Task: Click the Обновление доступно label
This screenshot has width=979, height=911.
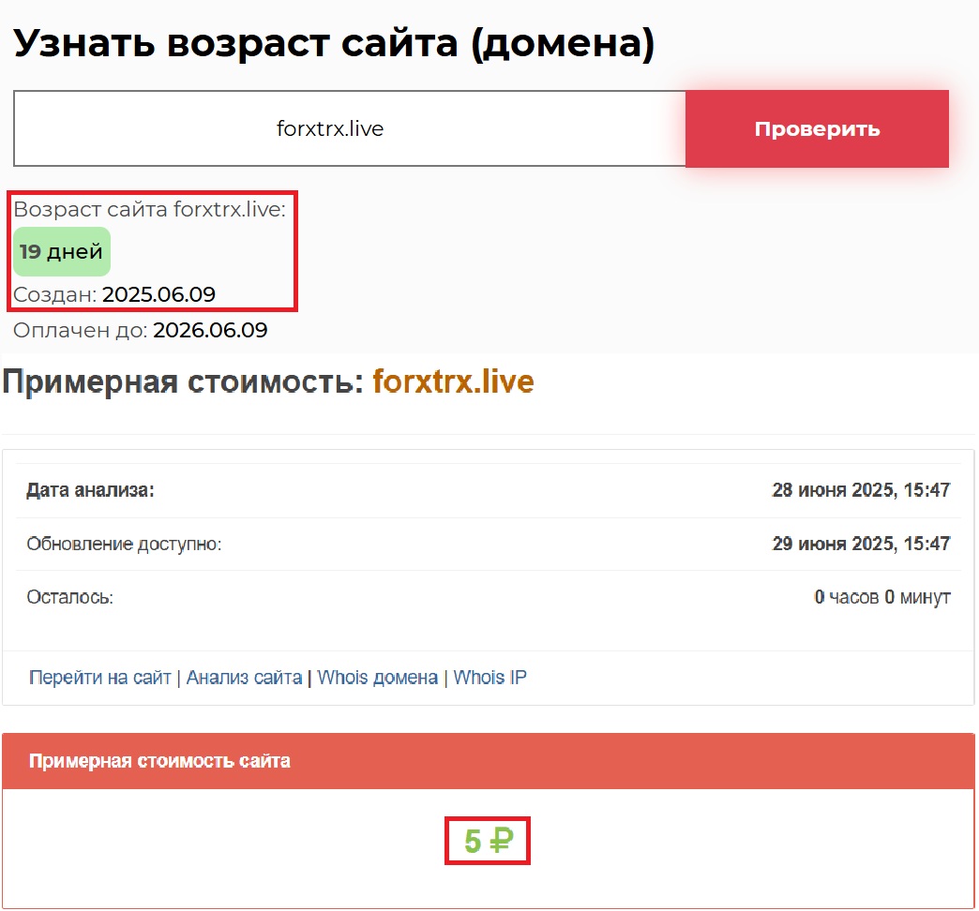Action: (124, 544)
